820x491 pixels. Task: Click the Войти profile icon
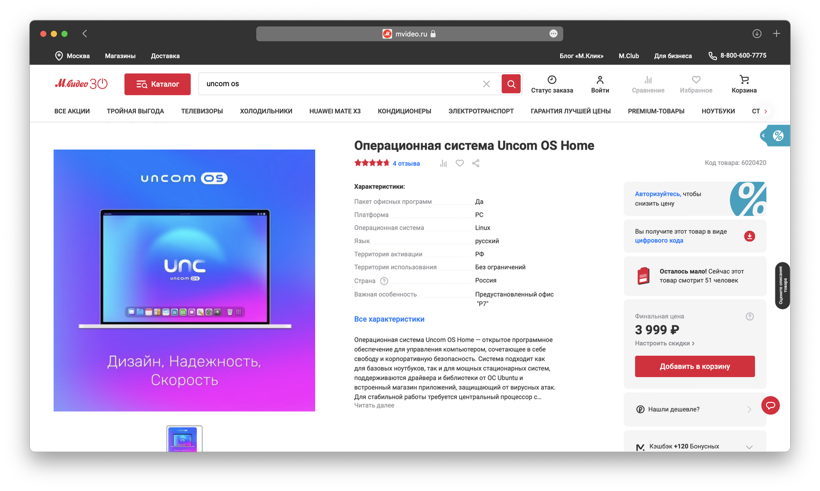(x=600, y=84)
